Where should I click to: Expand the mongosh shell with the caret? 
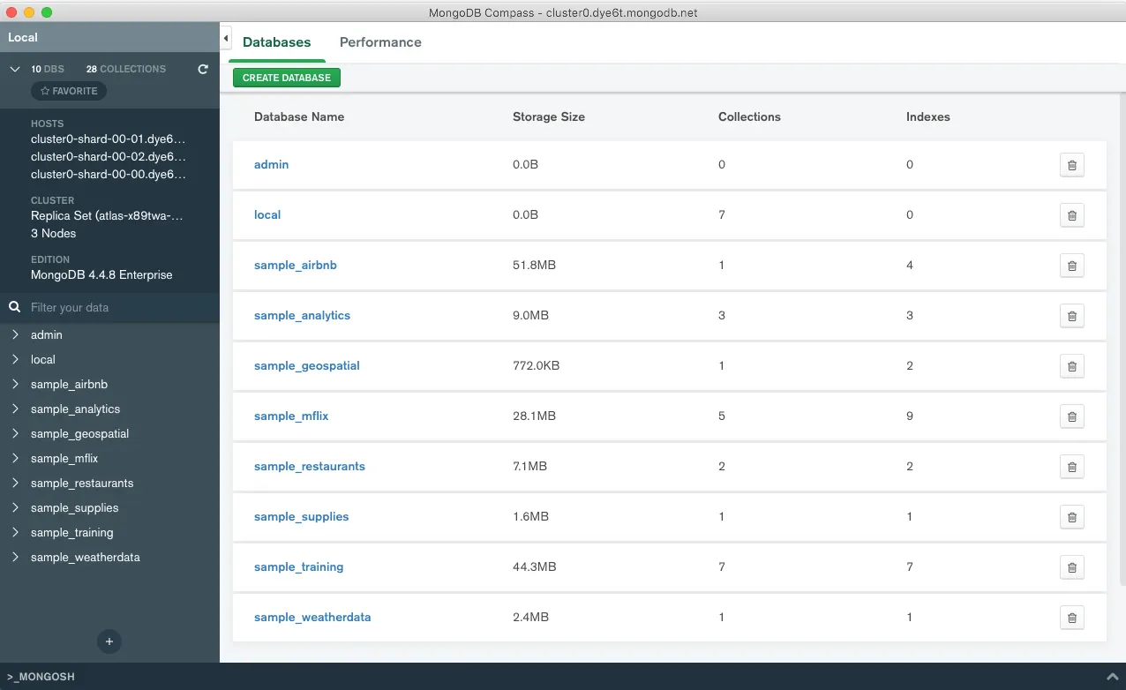point(1115,677)
